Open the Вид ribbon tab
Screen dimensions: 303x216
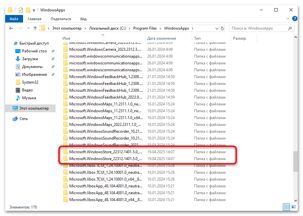click(83, 19)
